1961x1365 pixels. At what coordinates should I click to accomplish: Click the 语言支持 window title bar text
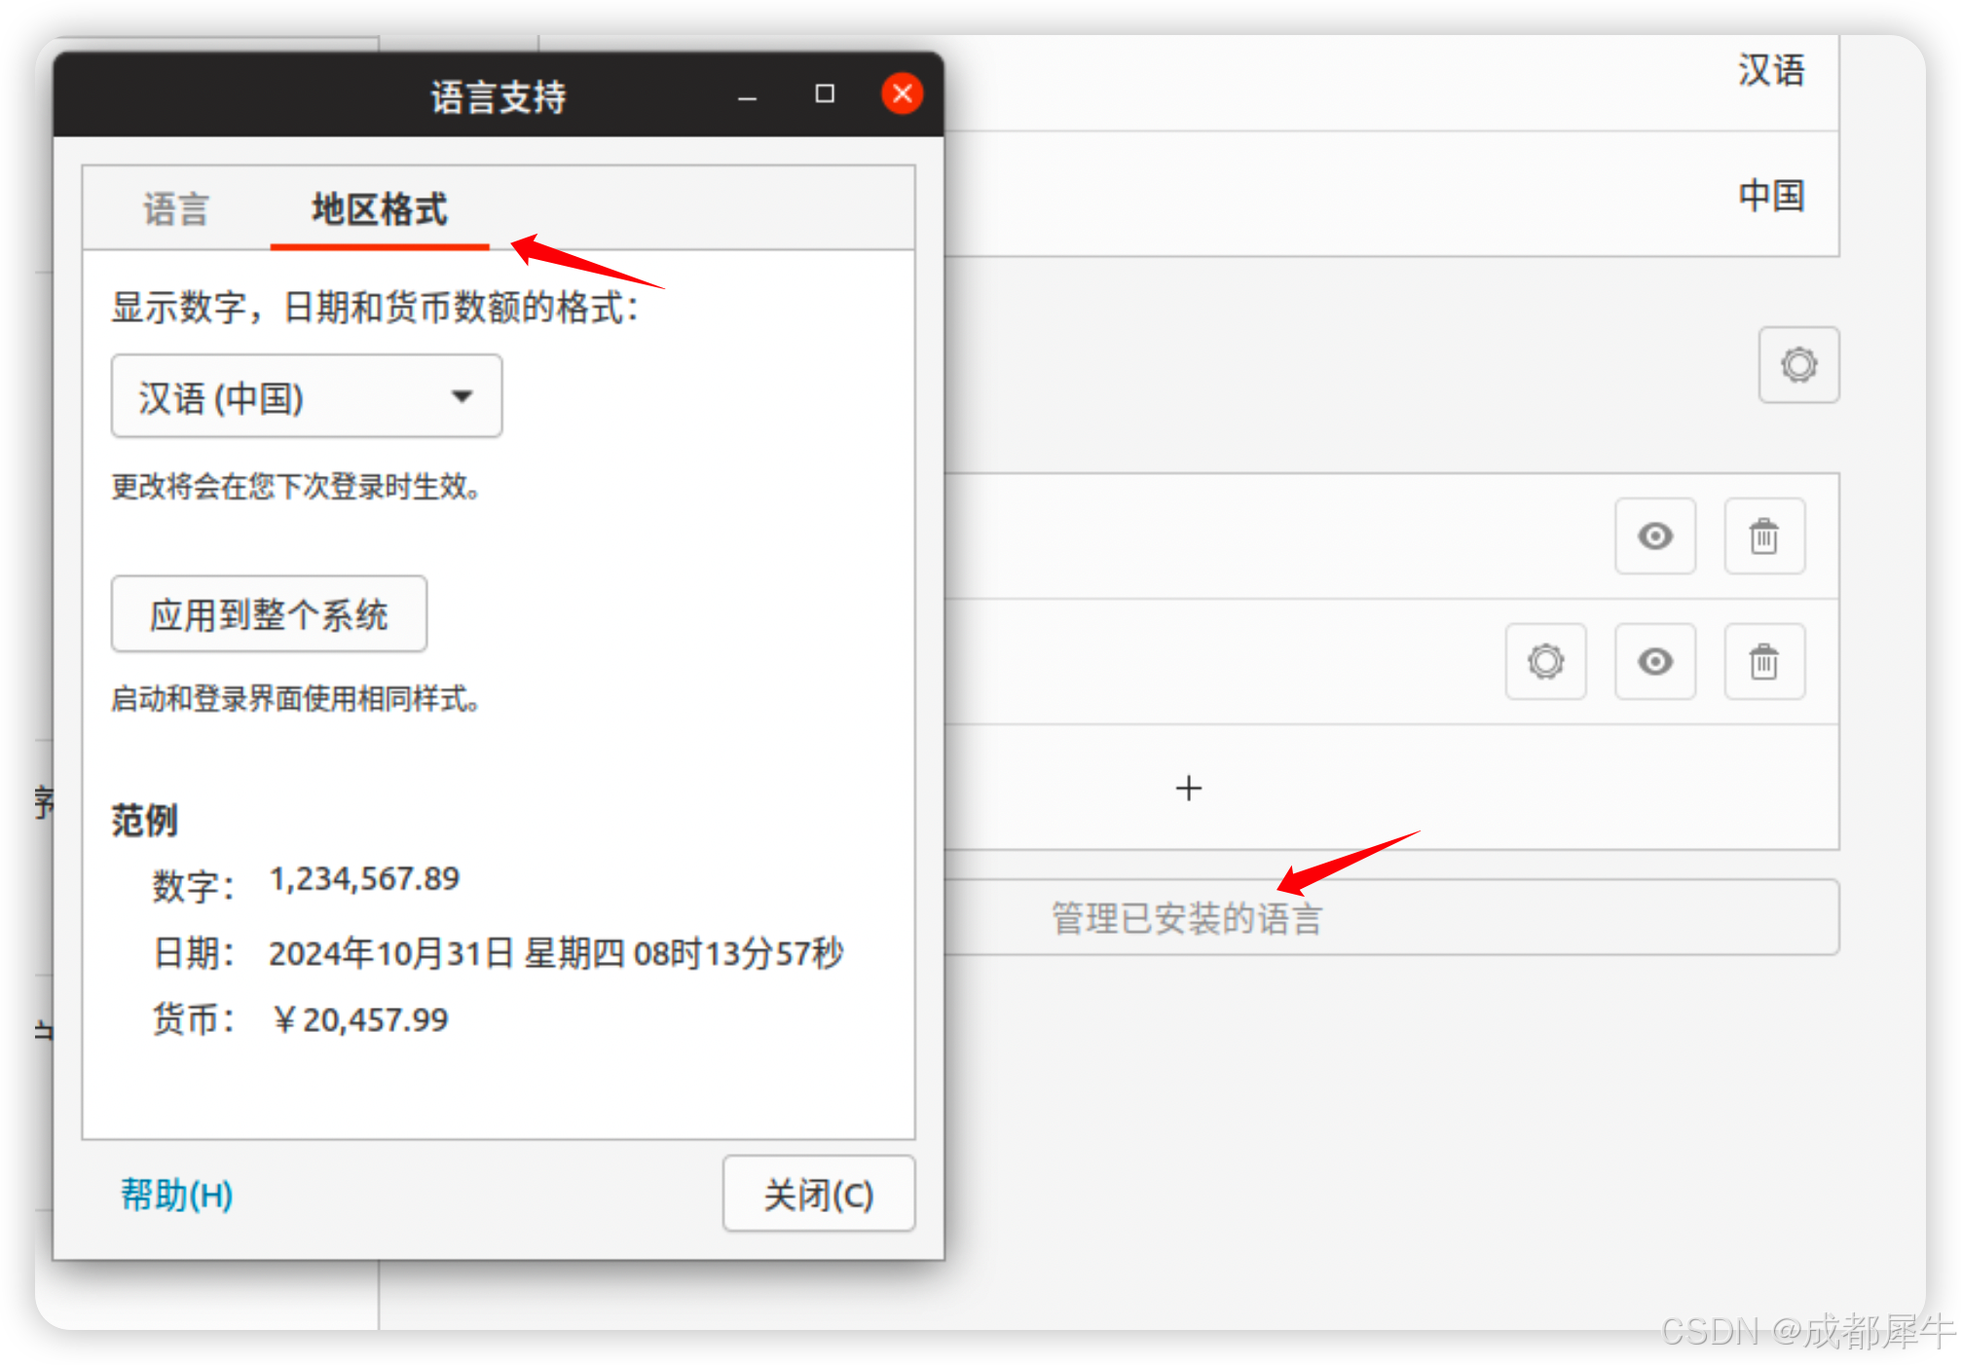[x=499, y=96]
